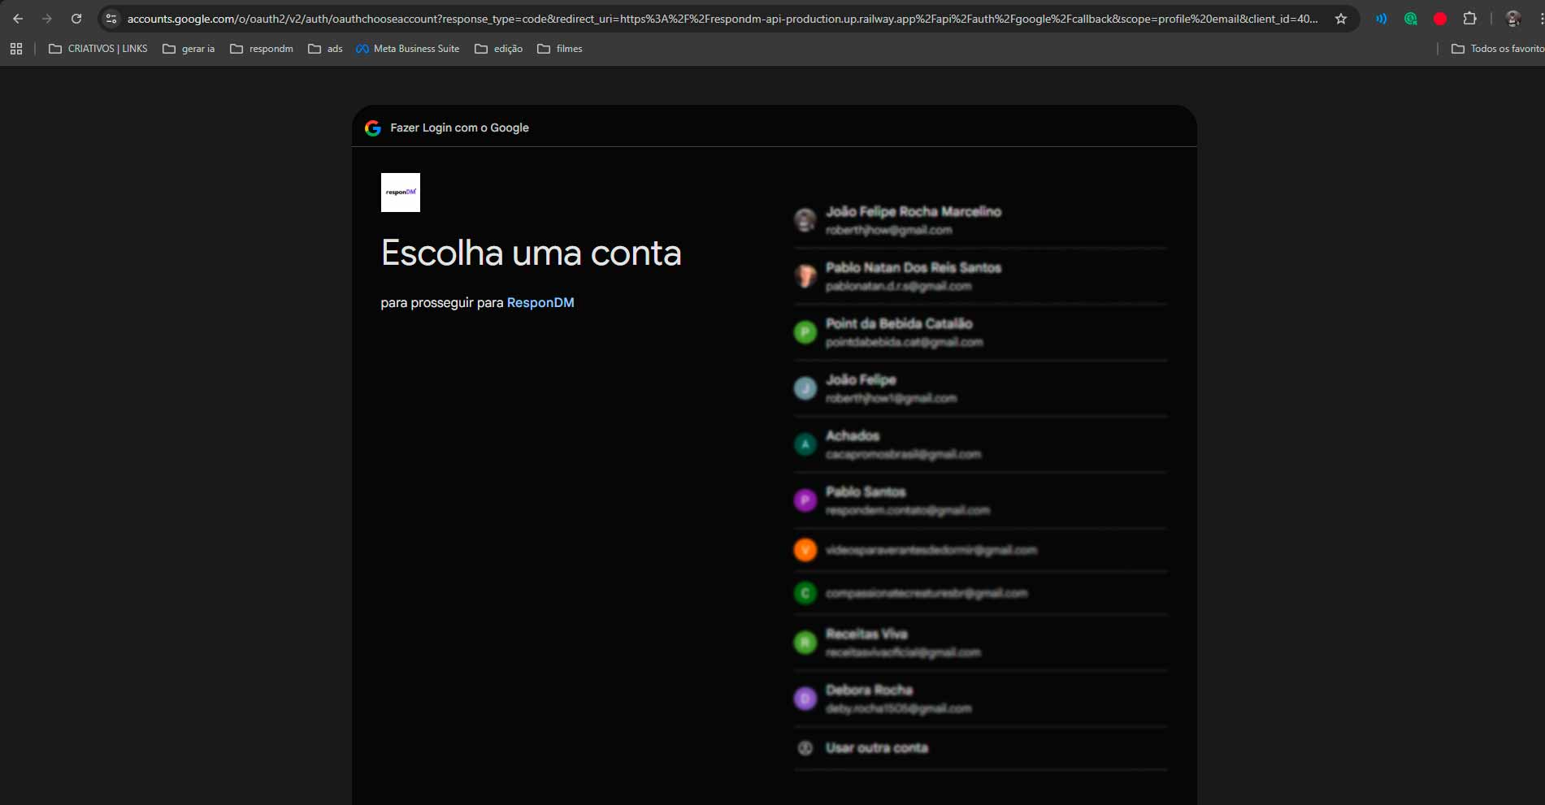The image size is (1545, 805).
Task: Click the green circular extension icon
Action: tap(1411, 19)
